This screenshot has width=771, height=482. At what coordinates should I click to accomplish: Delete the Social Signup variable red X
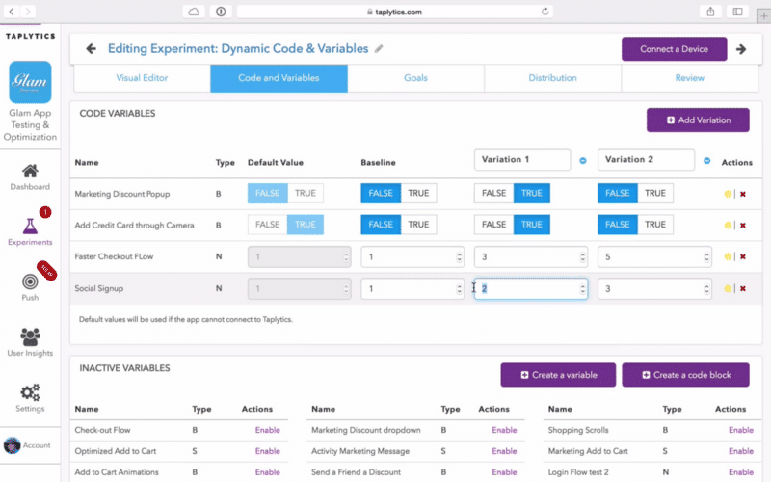click(742, 289)
